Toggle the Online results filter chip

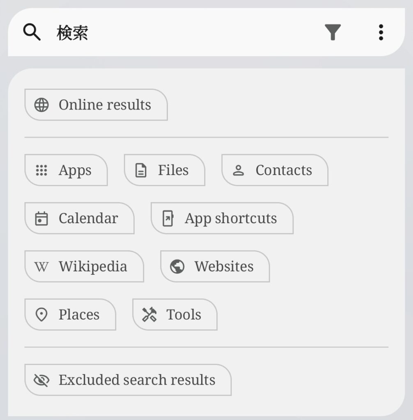(x=96, y=105)
